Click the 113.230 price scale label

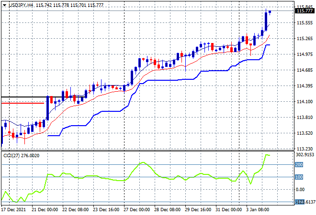tap(305, 149)
